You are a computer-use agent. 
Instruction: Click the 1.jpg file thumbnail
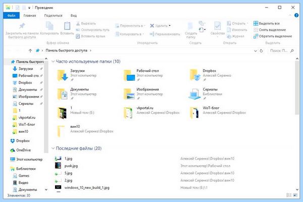pyautogui.click(x=58, y=159)
